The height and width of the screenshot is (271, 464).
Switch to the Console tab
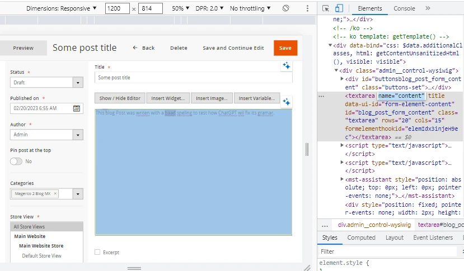tap(404, 8)
